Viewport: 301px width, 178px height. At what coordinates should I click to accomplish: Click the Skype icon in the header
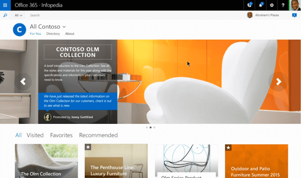[x=249, y=5]
